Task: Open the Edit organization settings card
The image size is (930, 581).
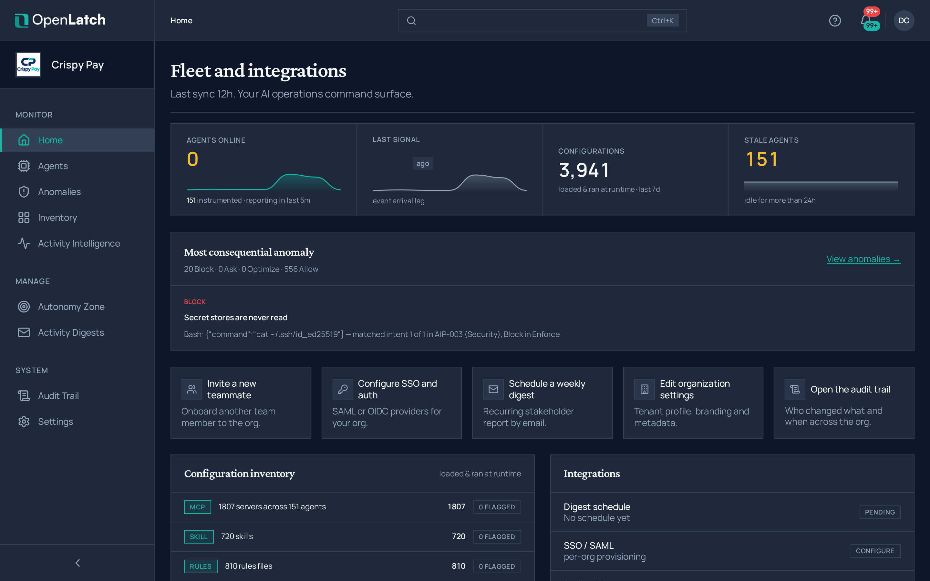Action: [x=693, y=403]
